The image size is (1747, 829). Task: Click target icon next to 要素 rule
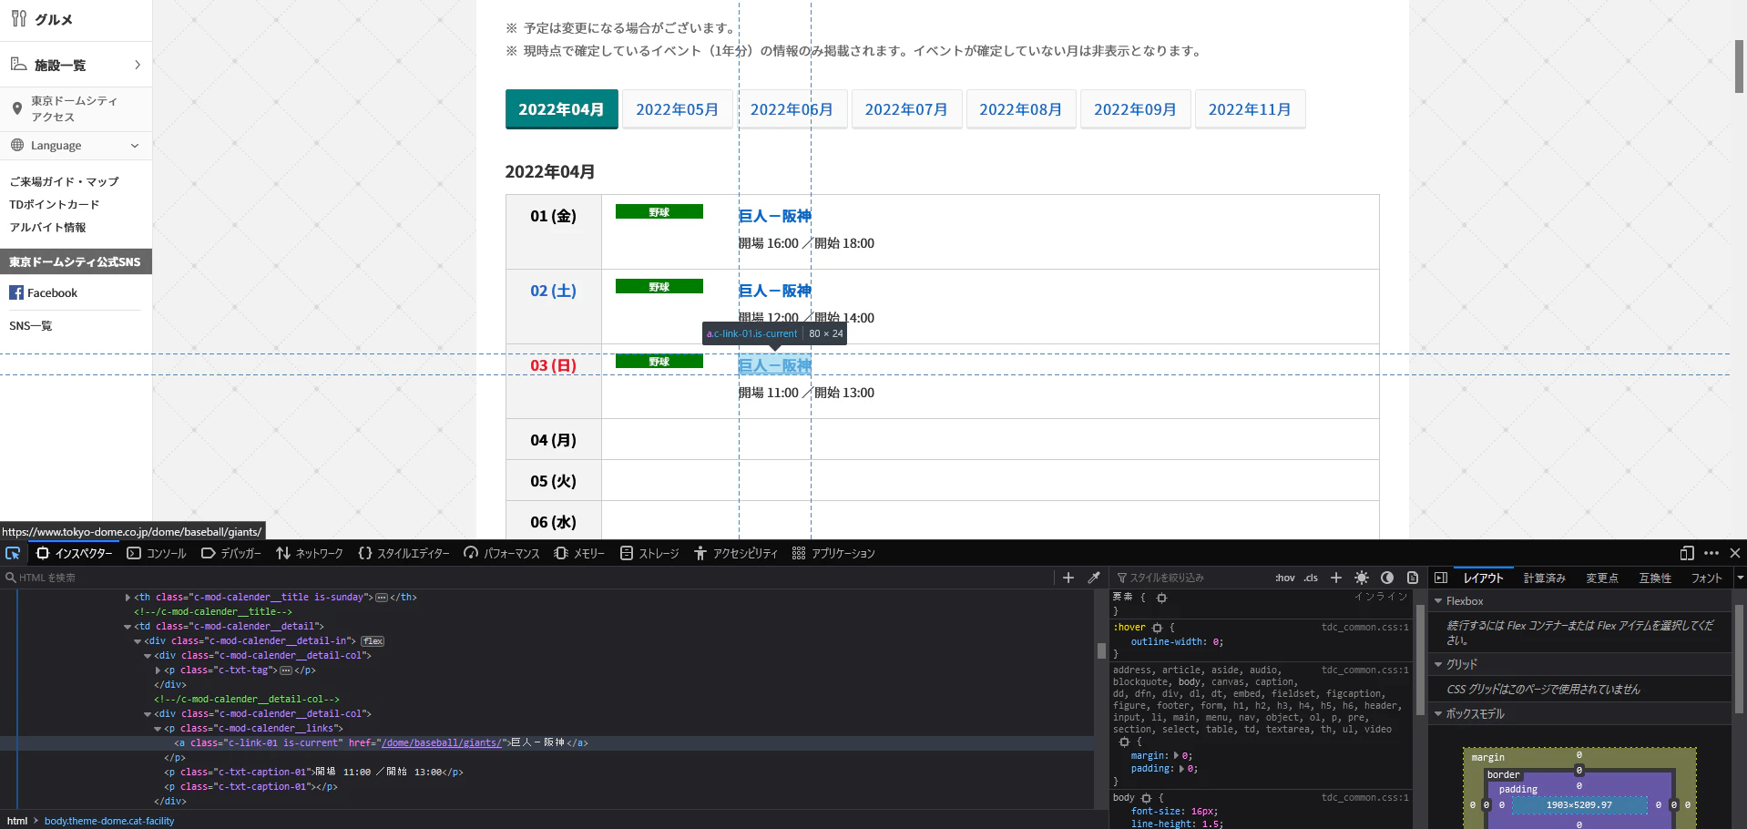click(x=1161, y=598)
